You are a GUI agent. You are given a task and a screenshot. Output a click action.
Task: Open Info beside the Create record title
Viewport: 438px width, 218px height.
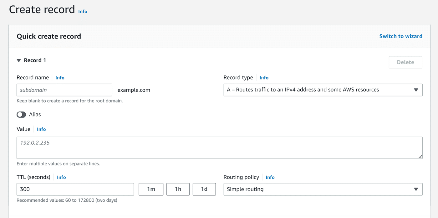(x=83, y=11)
